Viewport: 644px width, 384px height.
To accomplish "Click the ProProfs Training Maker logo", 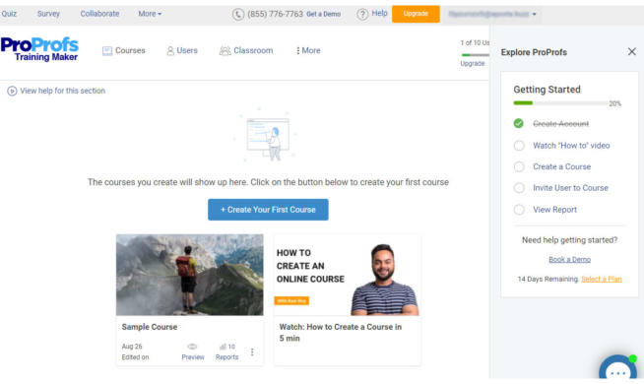I will (39, 49).
